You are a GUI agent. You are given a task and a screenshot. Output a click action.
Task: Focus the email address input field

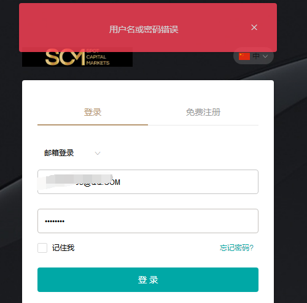(x=148, y=182)
